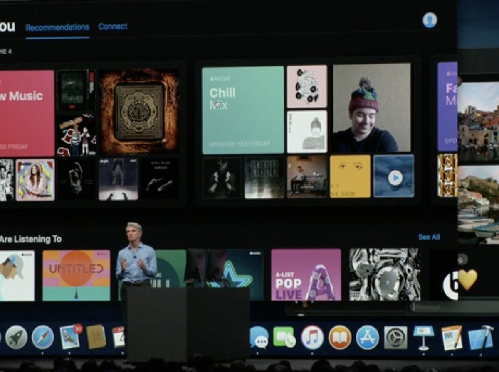
Task: Open the UNTITLED playlist cover
Action: click(76, 275)
